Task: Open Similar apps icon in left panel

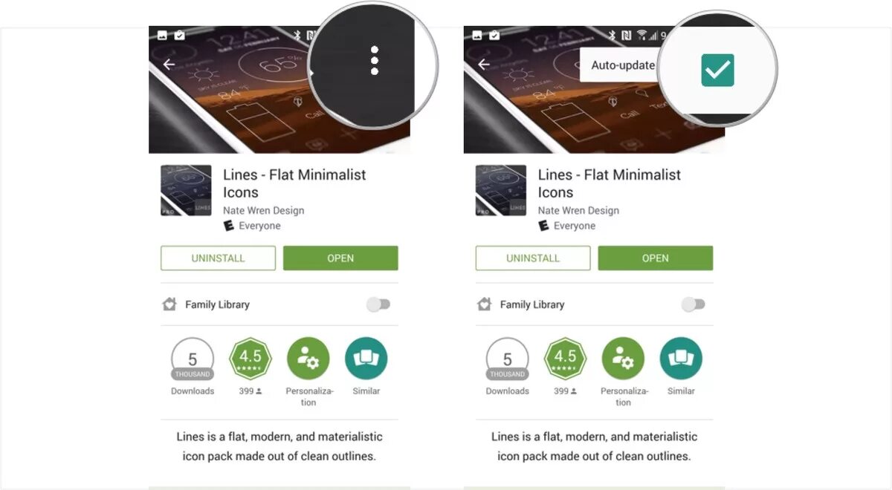Action: (366, 359)
